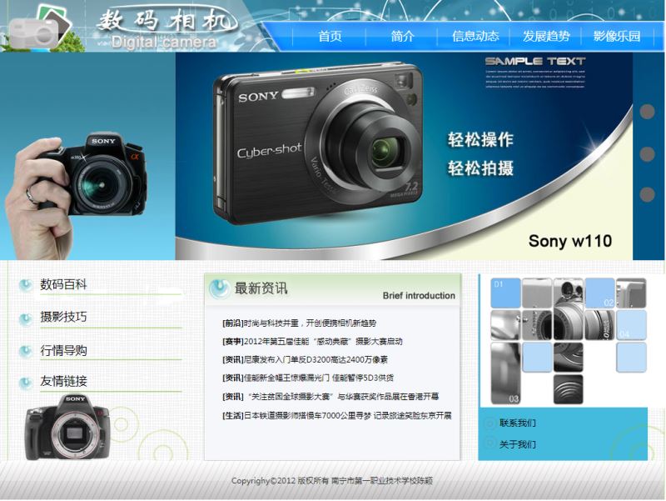Click the Sony DSLR body image in sidebar
This screenshot has height=501, width=666.
67,427
